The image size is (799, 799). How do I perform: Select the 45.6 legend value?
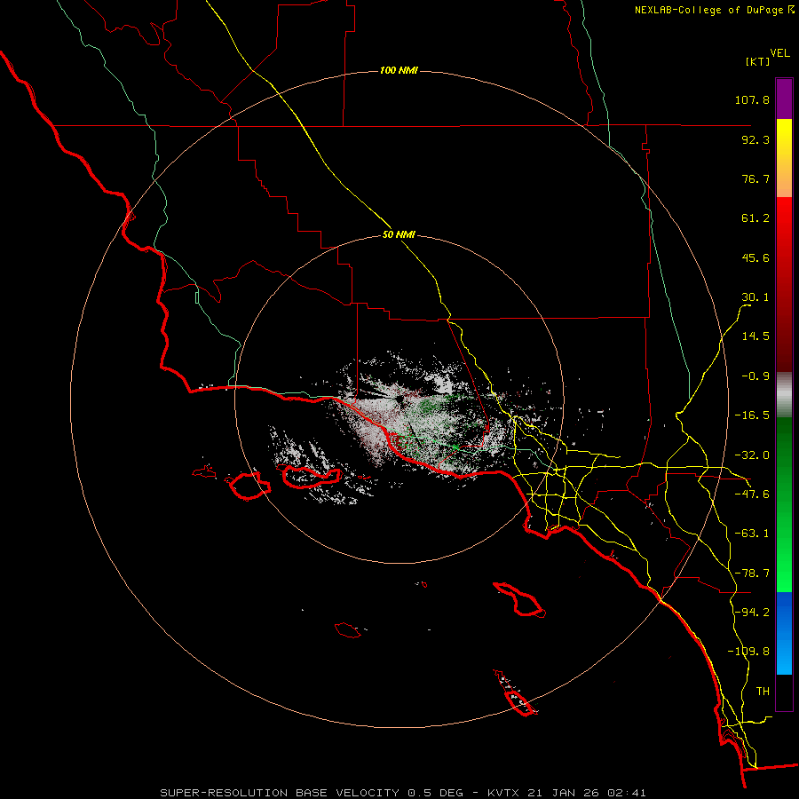coord(755,257)
